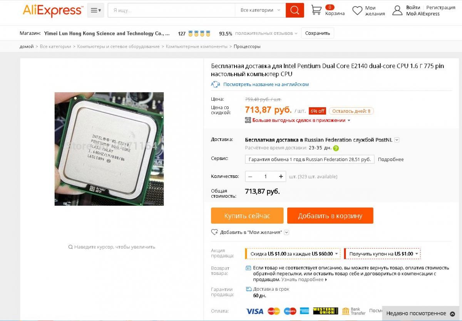462x321 pixels.
Task: Decrease quantity with the minus button
Action: (x=250, y=176)
